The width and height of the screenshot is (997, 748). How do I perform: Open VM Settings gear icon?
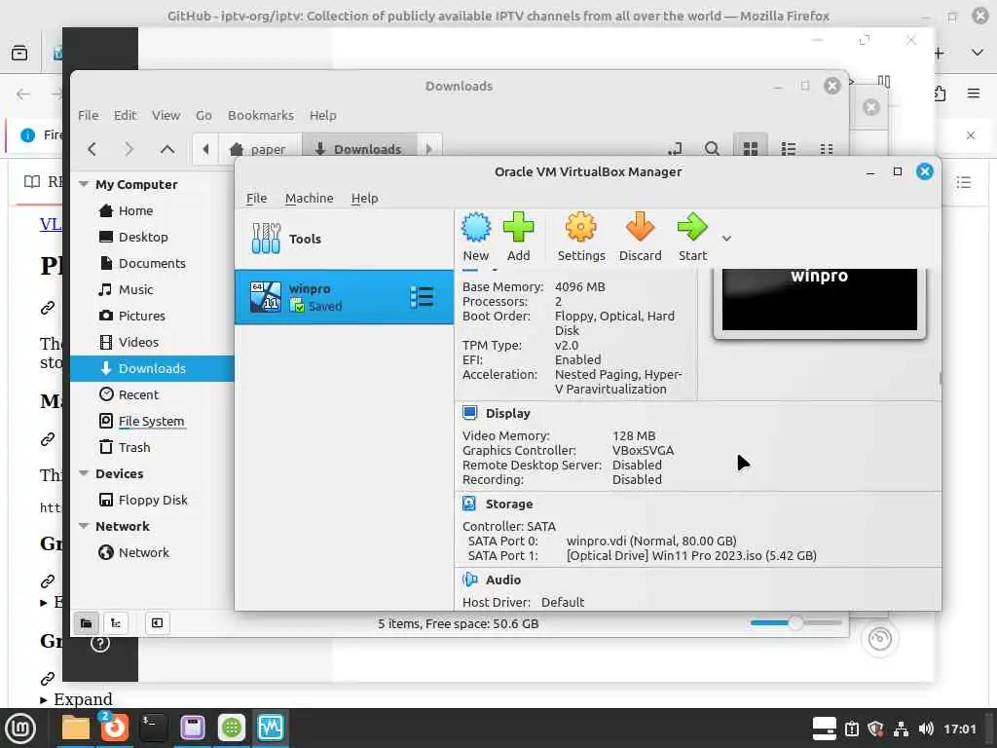580,237
